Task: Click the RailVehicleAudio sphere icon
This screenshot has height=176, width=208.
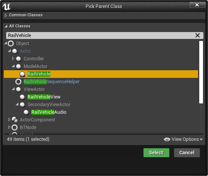Action: [x=26, y=112]
